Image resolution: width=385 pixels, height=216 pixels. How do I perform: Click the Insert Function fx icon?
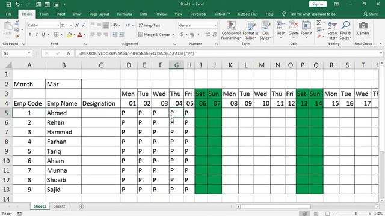click(x=69, y=53)
